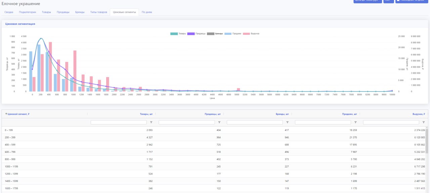
Task: Open the filter icon for Бренды column
Action: click(x=288, y=122)
